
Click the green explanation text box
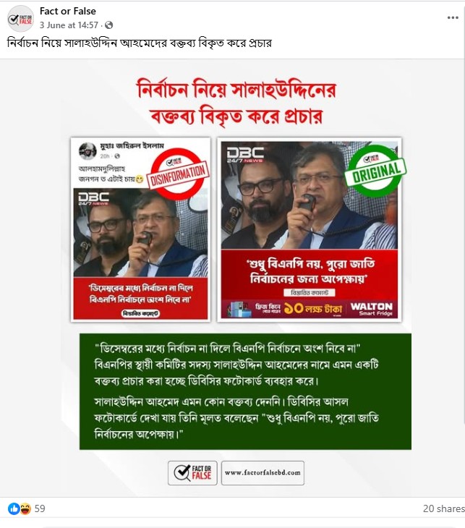[245, 391]
